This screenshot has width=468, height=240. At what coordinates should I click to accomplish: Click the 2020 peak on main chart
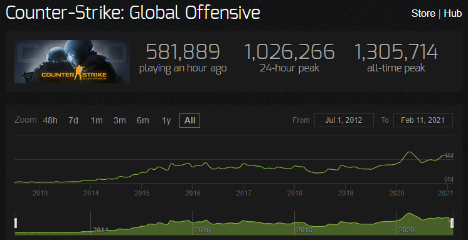409,152
